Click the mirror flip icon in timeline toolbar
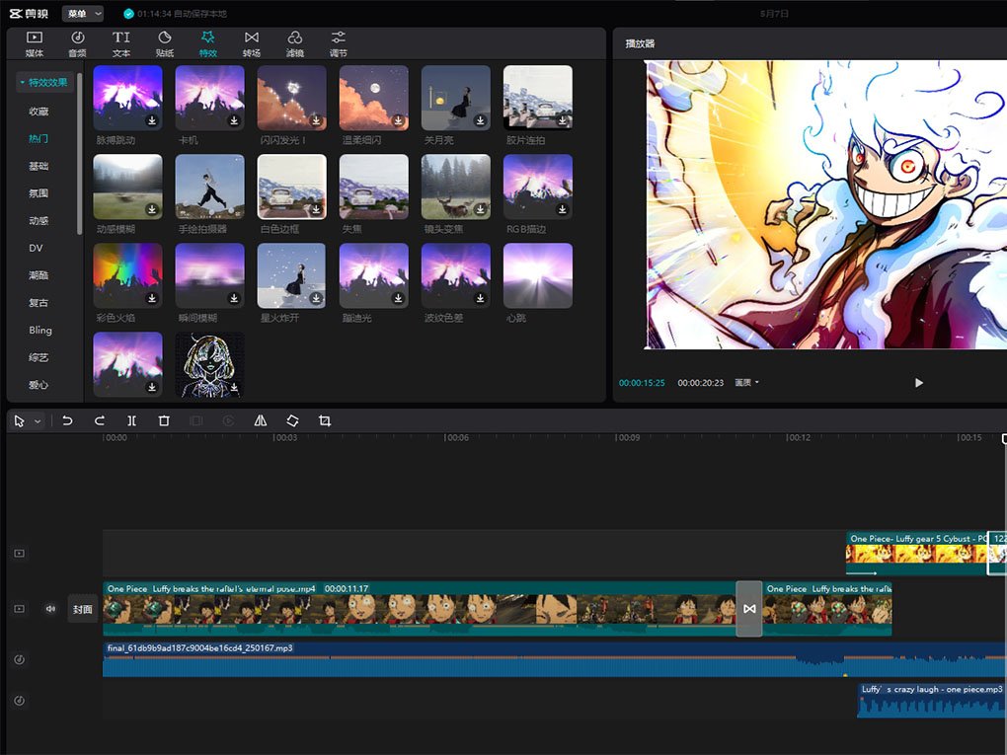1007x755 pixels. click(x=261, y=420)
